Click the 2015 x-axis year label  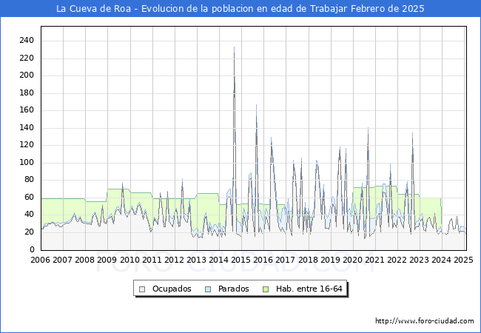coord(240,260)
